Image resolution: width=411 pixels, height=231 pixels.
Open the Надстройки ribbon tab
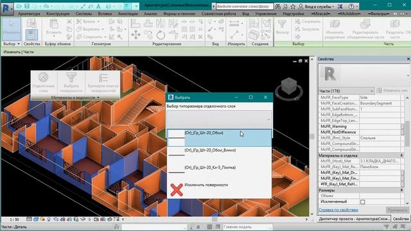click(293, 13)
